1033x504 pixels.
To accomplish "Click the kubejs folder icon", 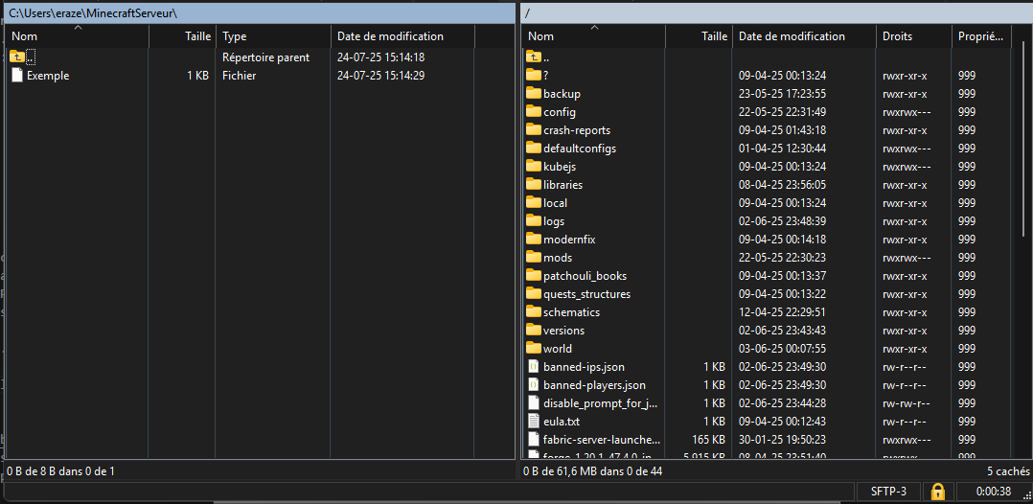I will click(533, 167).
